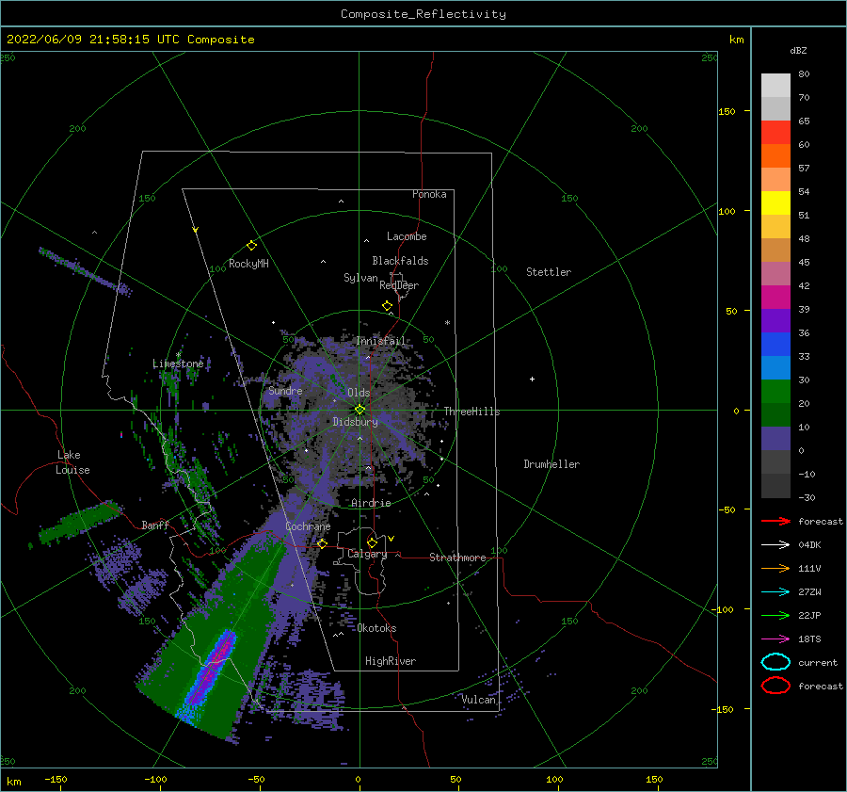Viewport: 847px width, 792px height.
Task: Click the Cochrane town label
Action: [308, 526]
